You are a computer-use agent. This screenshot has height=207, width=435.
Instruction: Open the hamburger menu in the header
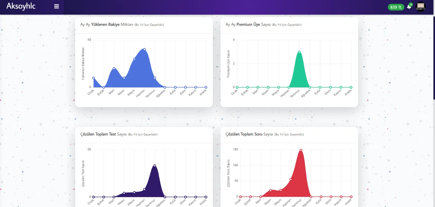(x=57, y=6)
